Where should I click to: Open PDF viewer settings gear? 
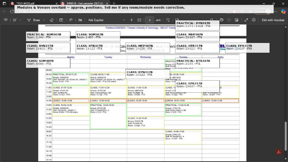(253, 20)
